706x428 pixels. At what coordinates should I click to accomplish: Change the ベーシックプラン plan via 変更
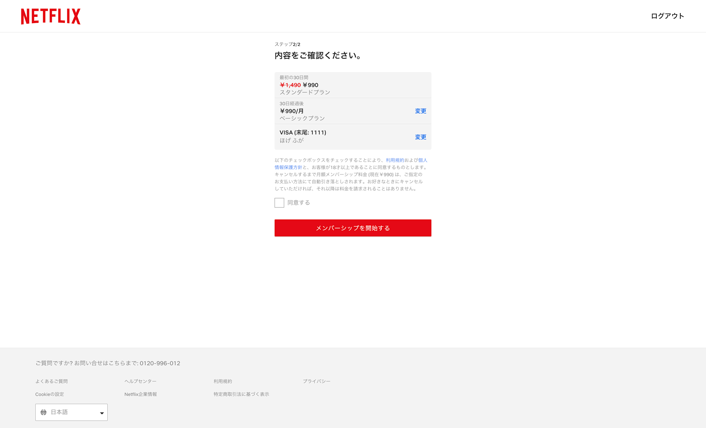[x=420, y=111]
